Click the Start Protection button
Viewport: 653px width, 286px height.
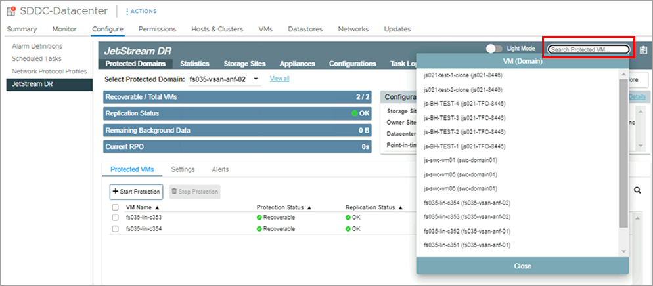pos(136,192)
